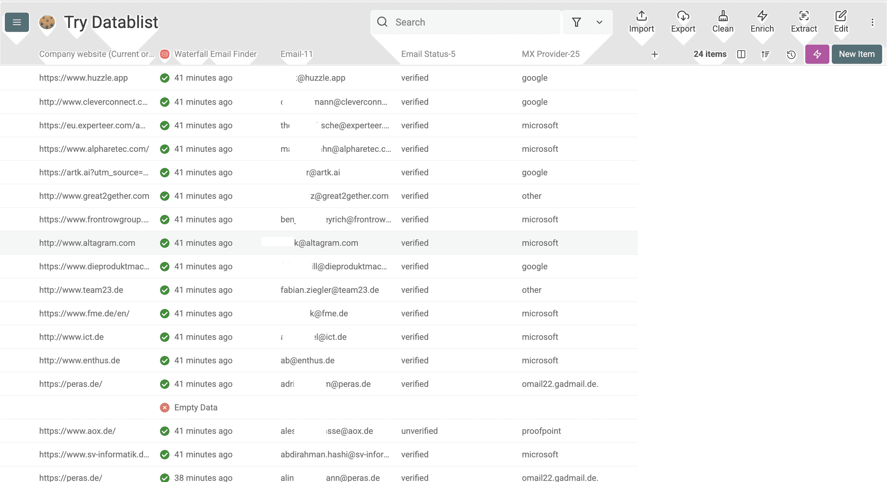Expand the filter dropdown chevron
This screenshot has height=482, width=887.
pyautogui.click(x=599, y=22)
